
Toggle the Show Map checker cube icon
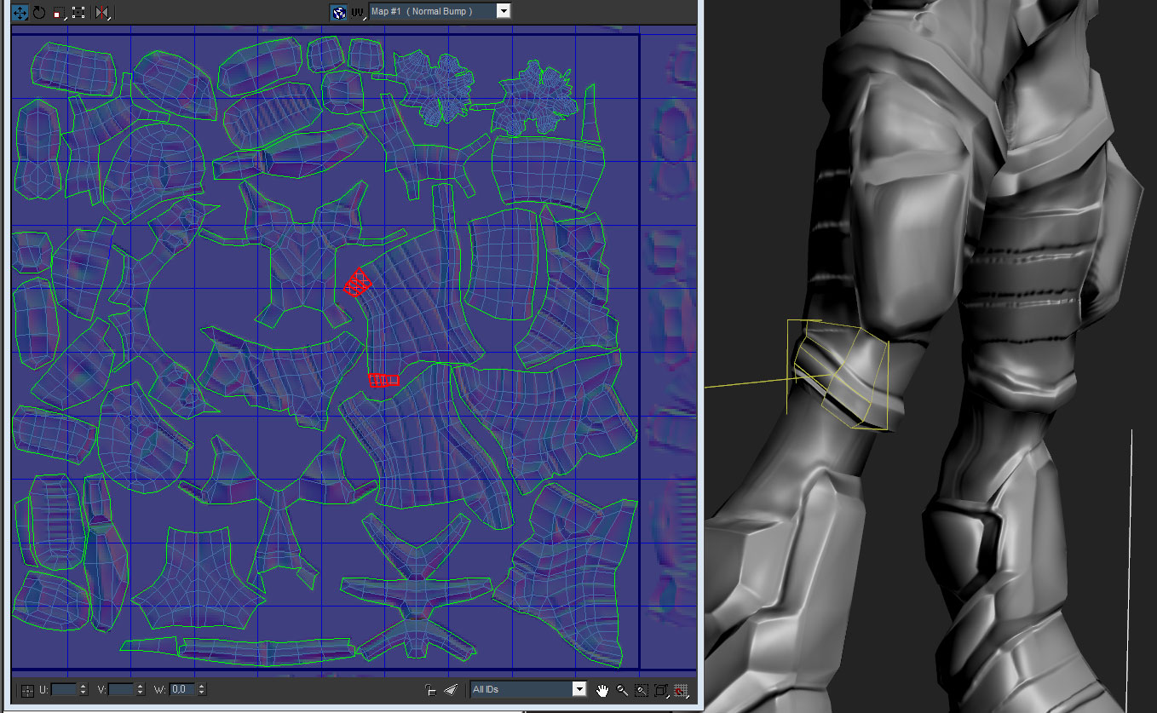tap(339, 12)
